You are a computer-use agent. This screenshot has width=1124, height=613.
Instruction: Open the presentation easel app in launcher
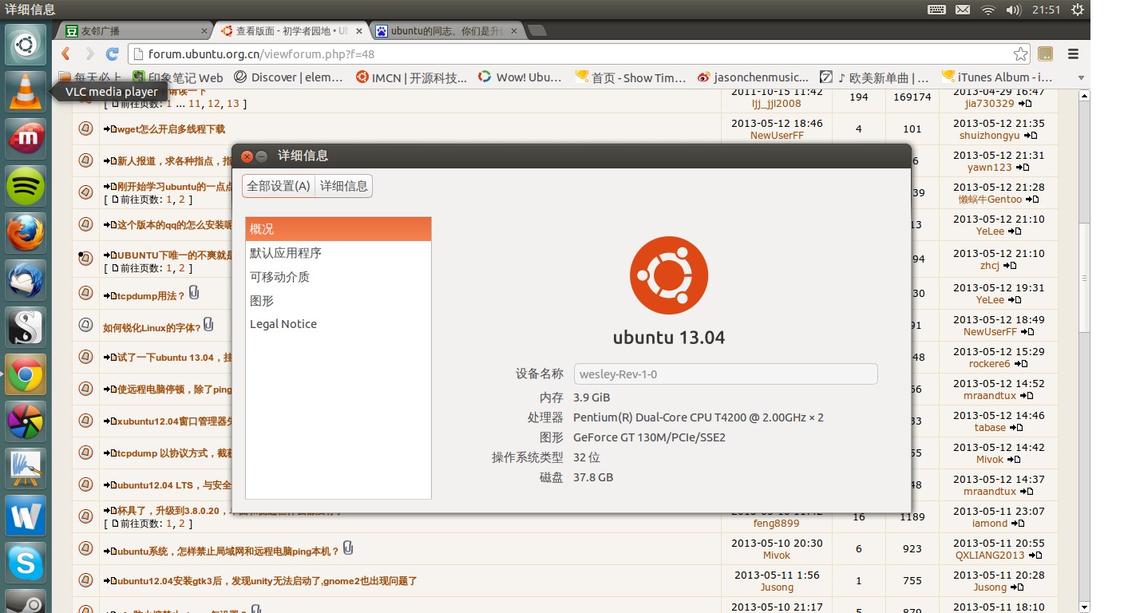[x=26, y=469]
